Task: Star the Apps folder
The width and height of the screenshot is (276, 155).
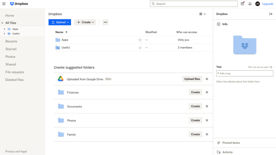Action: (140, 40)
